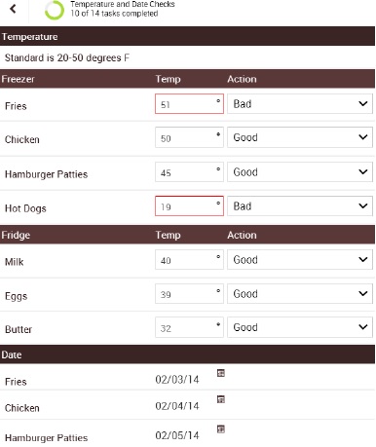Expand the Butter action dropdown
Screen dimensions: 376x447
300,327
